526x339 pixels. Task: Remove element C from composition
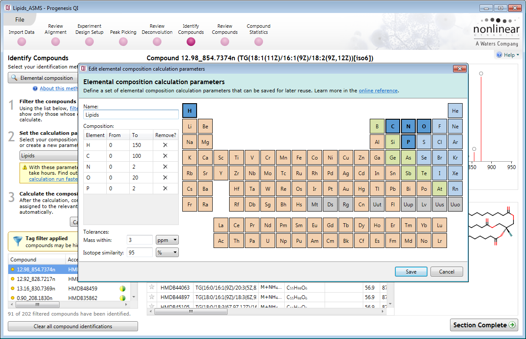point(165,156)
